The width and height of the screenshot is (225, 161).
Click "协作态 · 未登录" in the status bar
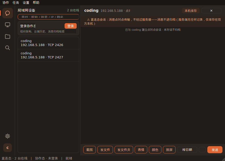46,158
